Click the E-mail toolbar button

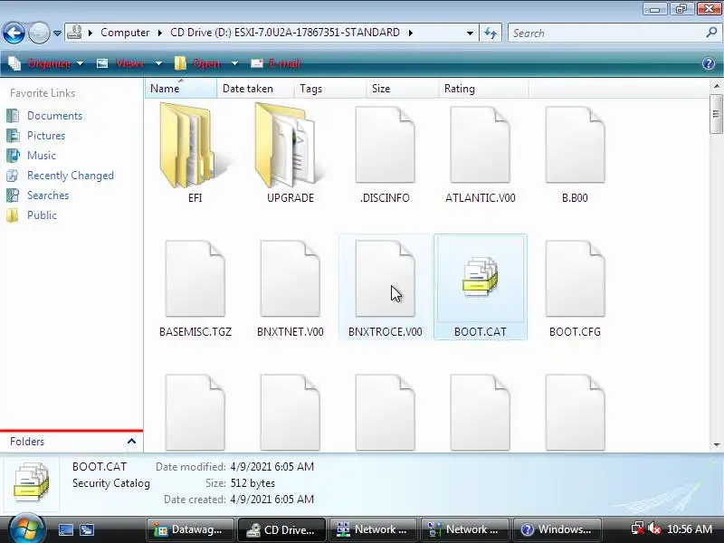click(x=276, y=63)
